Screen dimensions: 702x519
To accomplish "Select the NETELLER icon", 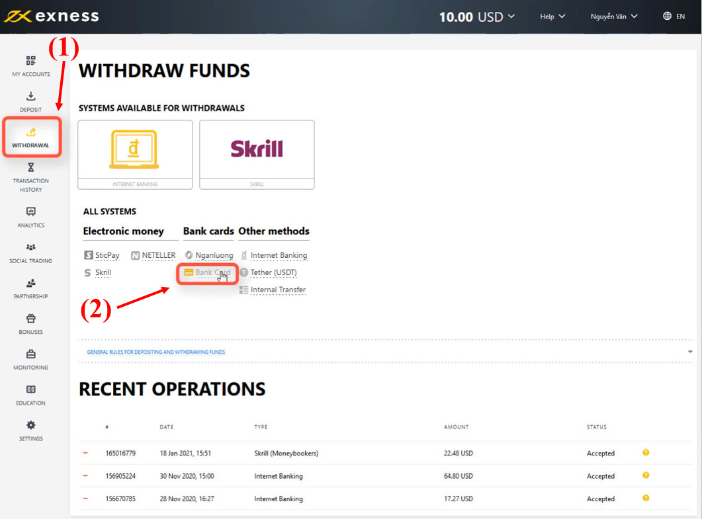I will [135, 255].
